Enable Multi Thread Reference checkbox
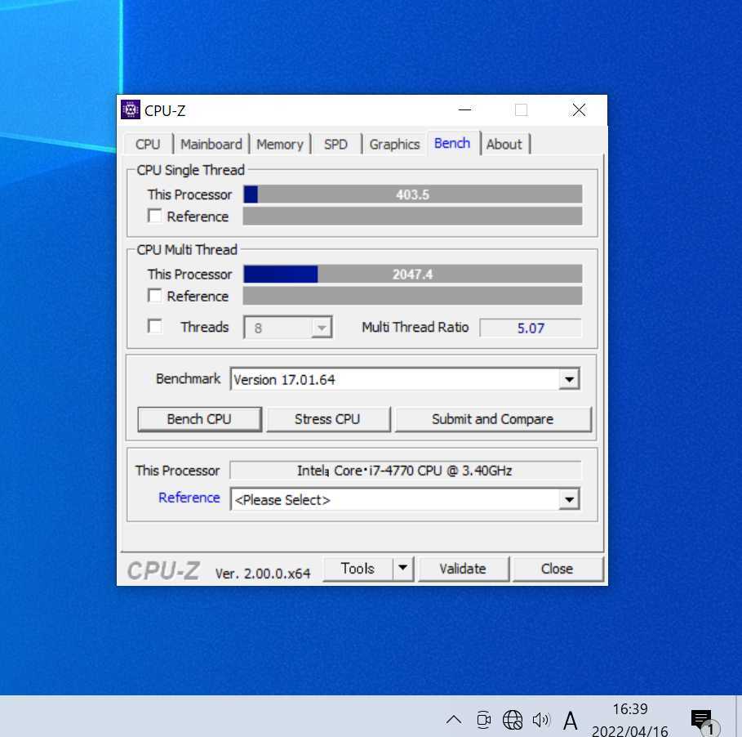 click(x=155, y=296)
